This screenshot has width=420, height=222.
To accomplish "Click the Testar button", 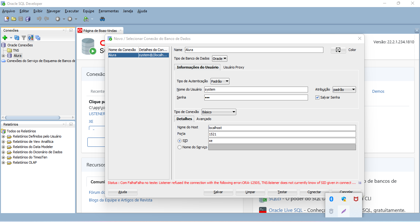I will click(x=282, y=192).
